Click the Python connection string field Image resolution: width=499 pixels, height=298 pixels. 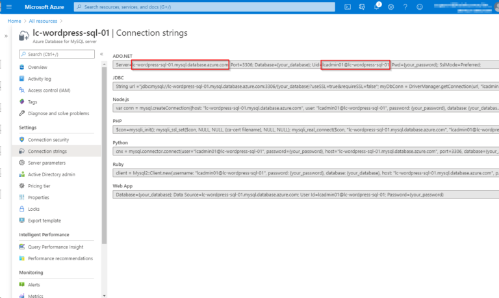[306, 152]
